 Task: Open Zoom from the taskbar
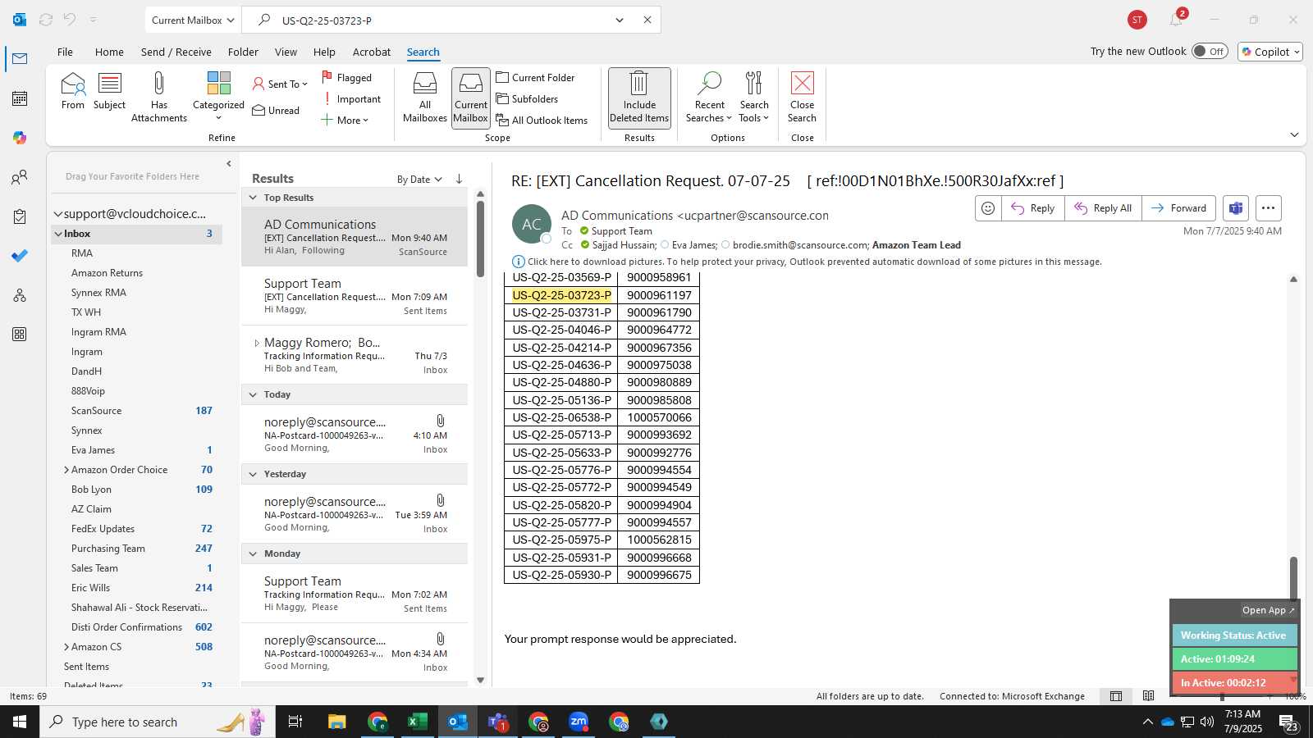(579, 722)
